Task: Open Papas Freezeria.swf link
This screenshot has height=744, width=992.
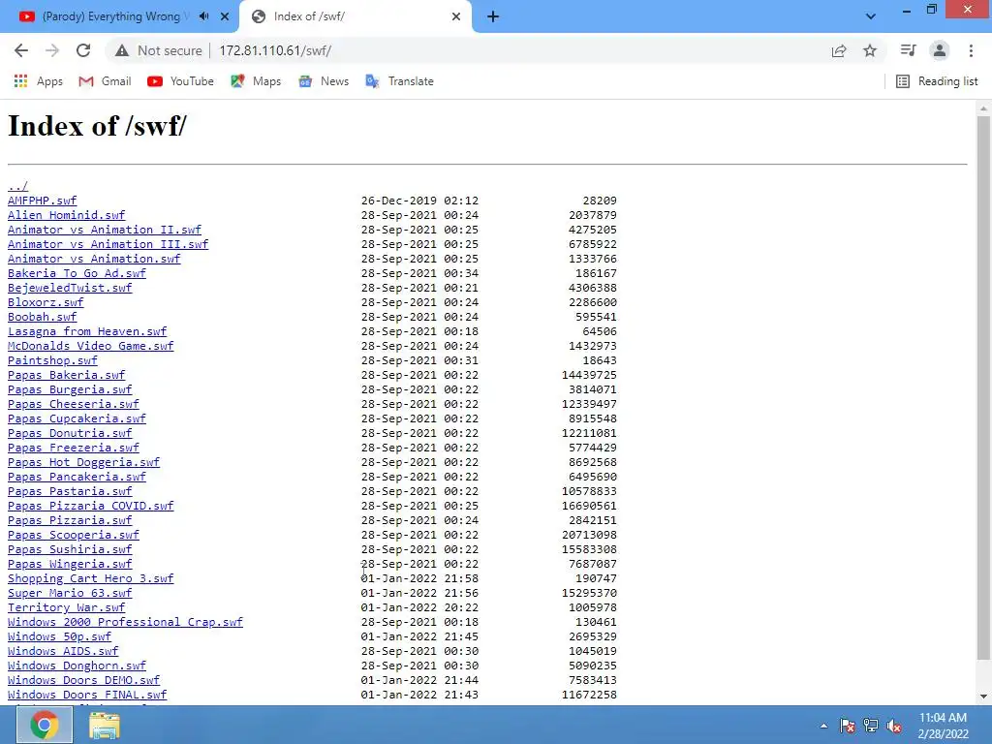Action: (x=74, y=448)
